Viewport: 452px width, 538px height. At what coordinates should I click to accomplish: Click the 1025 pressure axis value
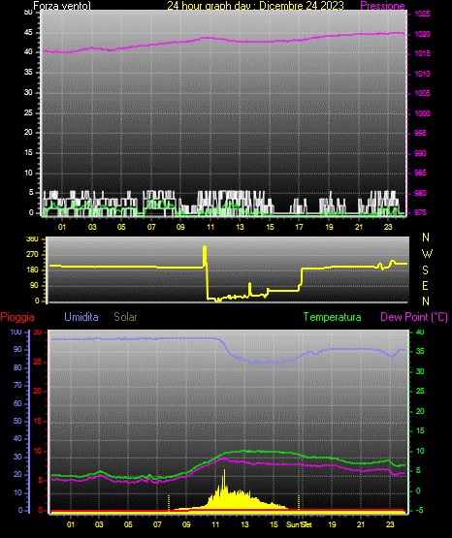422,15
